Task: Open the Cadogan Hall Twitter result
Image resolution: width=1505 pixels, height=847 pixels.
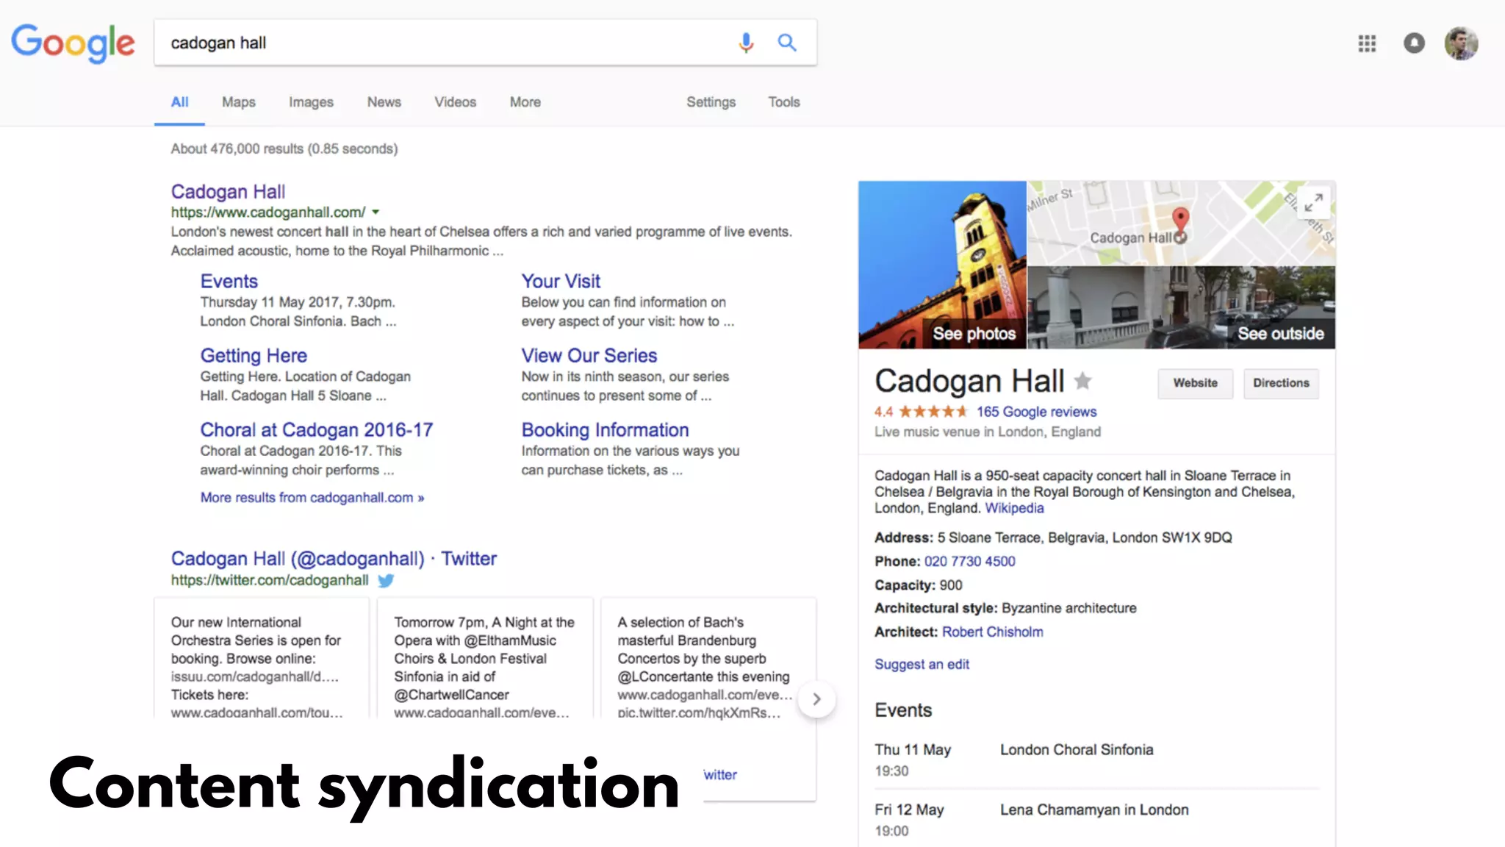Action: point(334,559)
